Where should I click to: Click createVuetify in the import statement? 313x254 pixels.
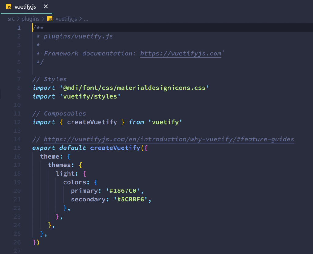tap(92, 122)
